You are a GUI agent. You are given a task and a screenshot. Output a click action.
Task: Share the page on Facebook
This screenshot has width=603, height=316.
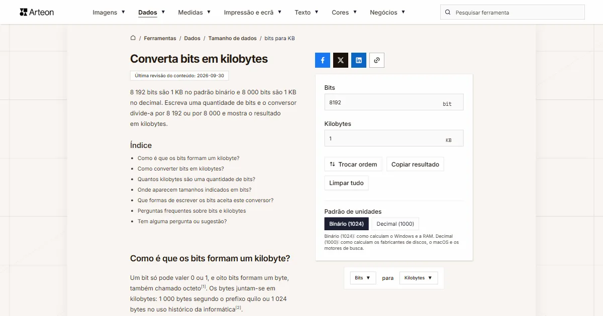pyautogui.click(x=323, y=60)
